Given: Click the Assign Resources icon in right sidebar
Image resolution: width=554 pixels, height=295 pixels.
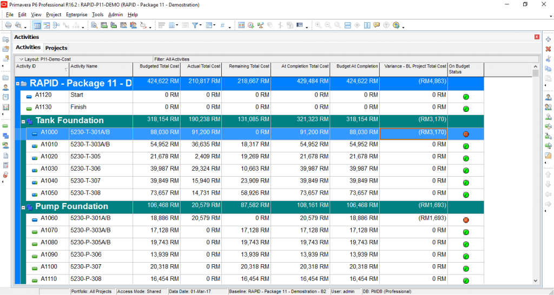Looking at the screenshot, I should click(x=549, y=97).
